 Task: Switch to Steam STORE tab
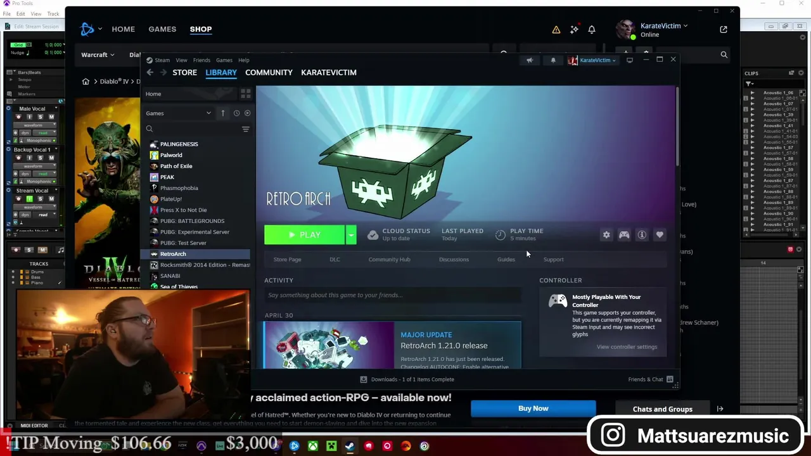(185, 72)
